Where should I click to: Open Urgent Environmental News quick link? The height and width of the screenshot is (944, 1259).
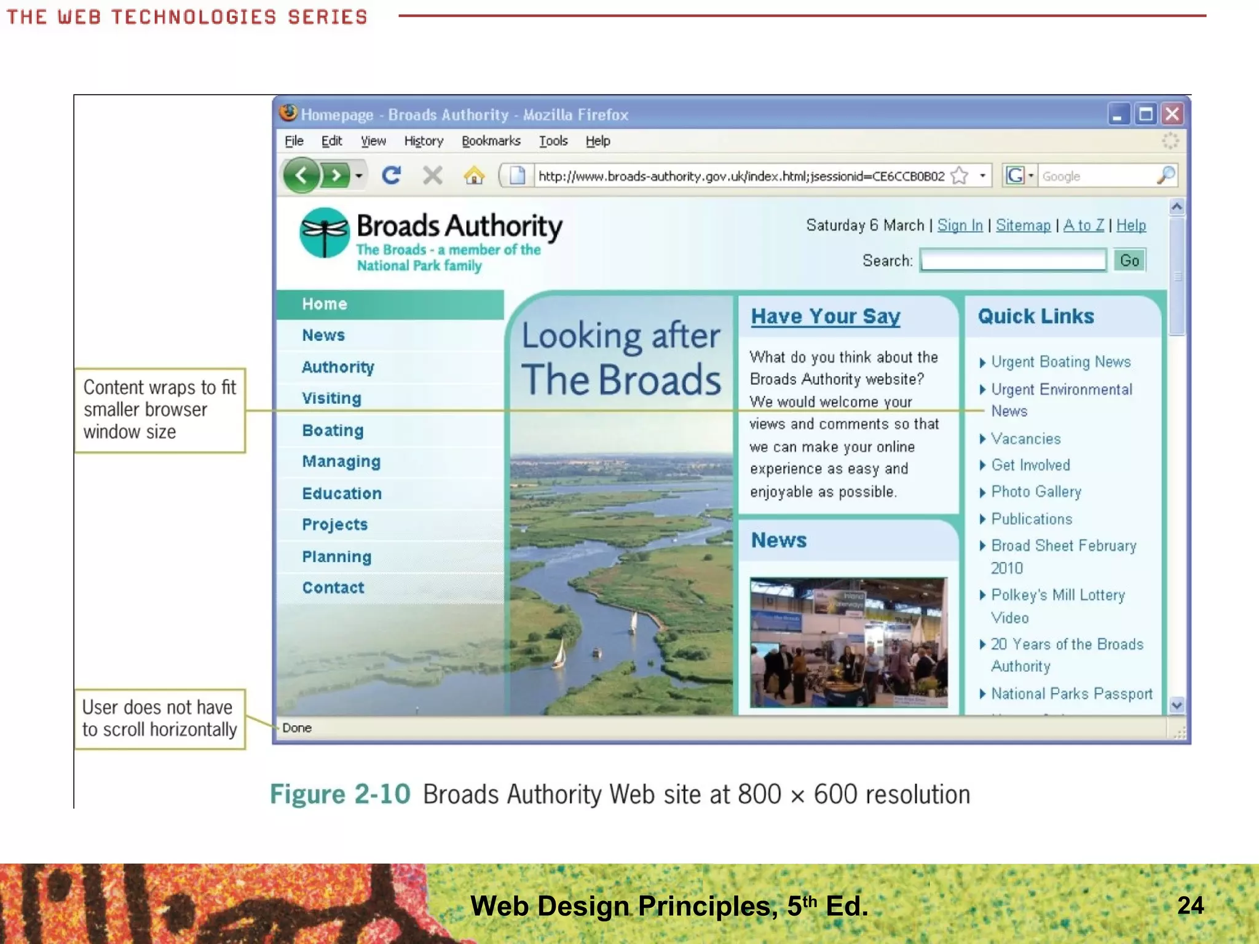tap(1061, 400)
